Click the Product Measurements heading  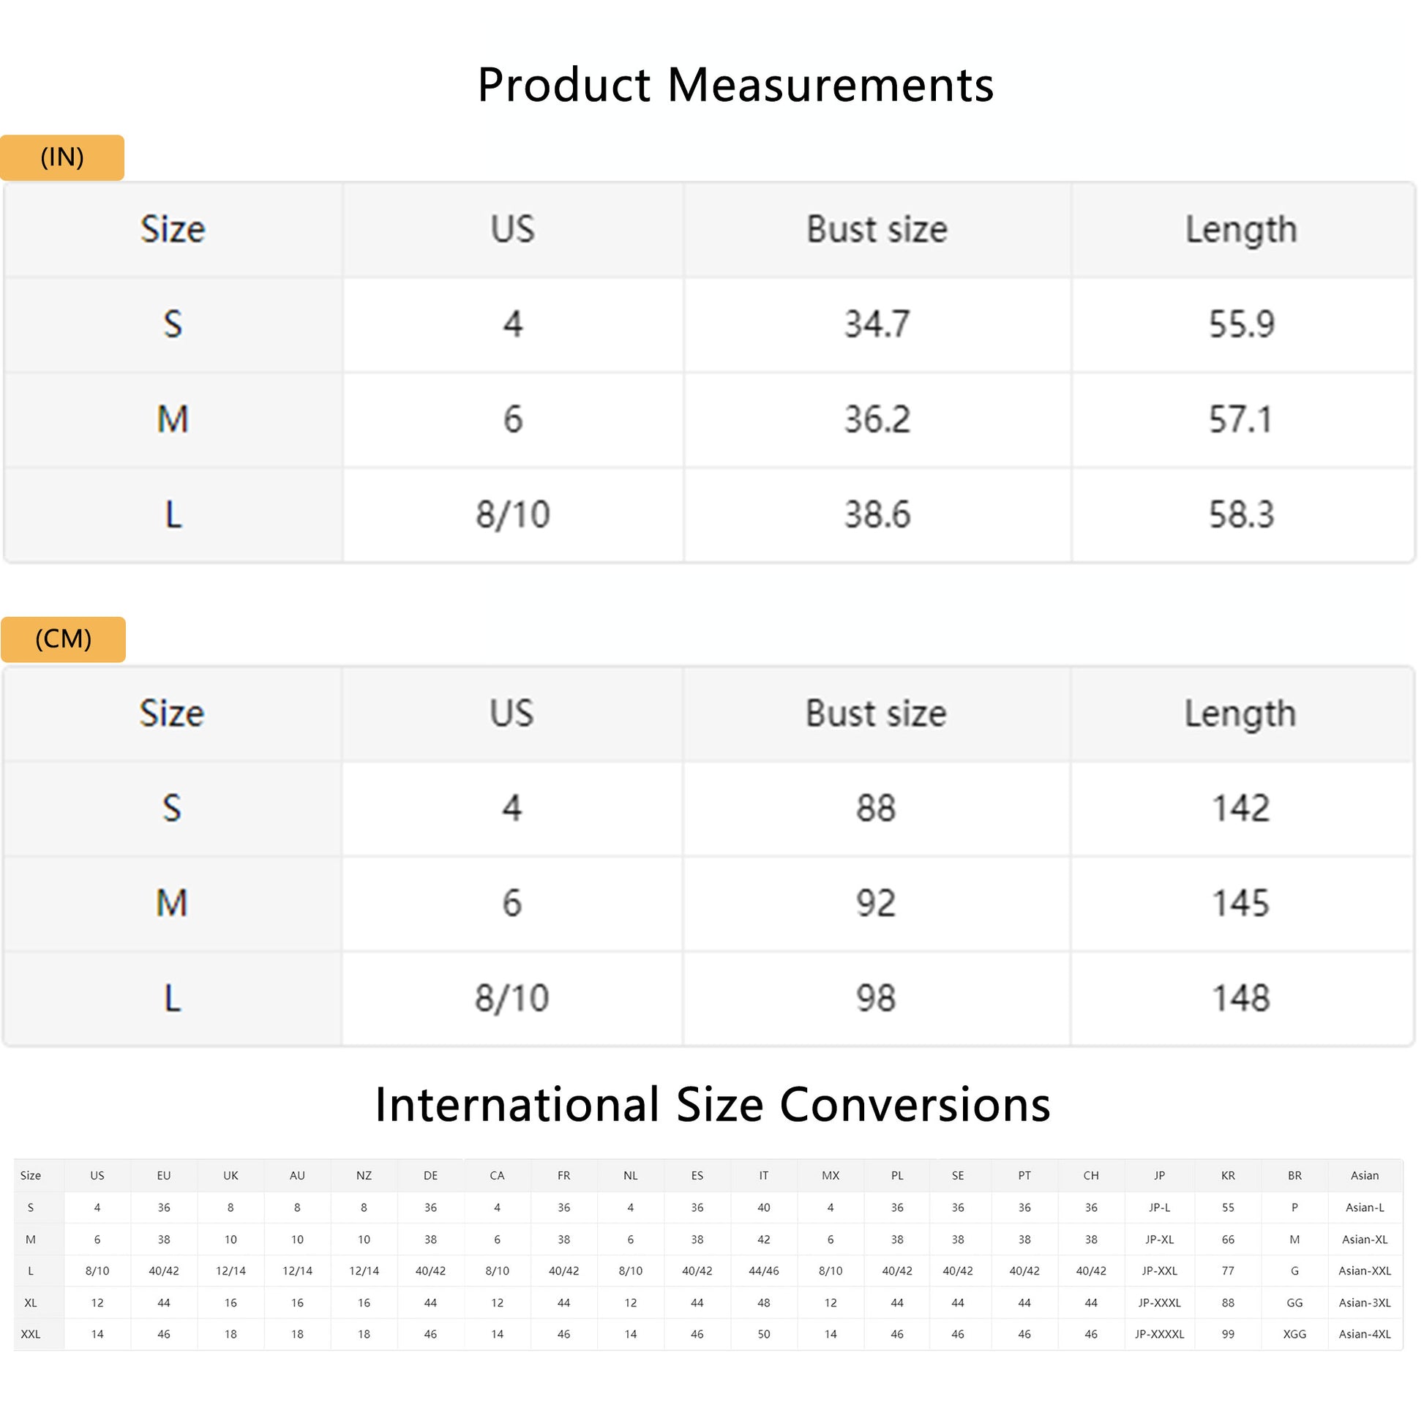point(735,85)
